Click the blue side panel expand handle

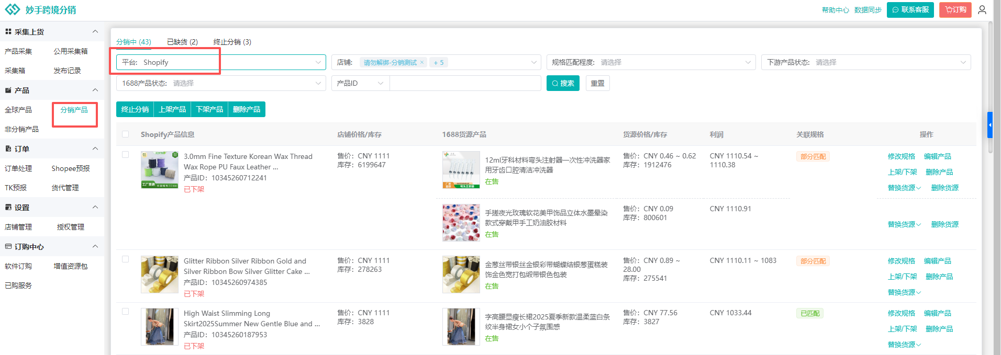pos(989,125)
